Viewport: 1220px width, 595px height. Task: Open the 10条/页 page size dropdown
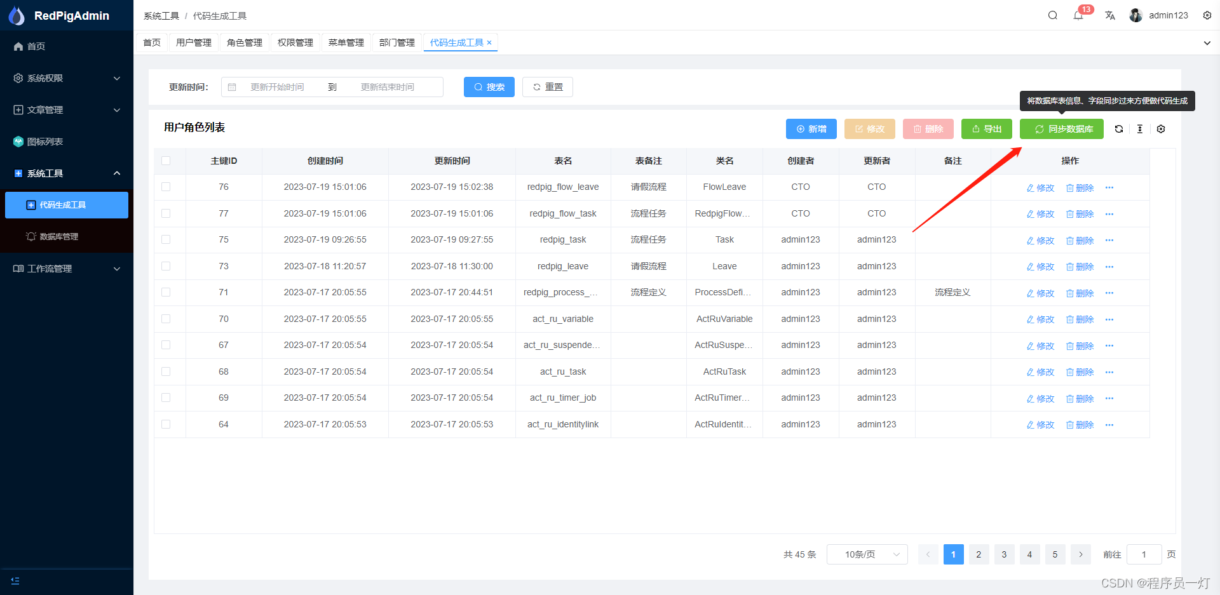867,554
